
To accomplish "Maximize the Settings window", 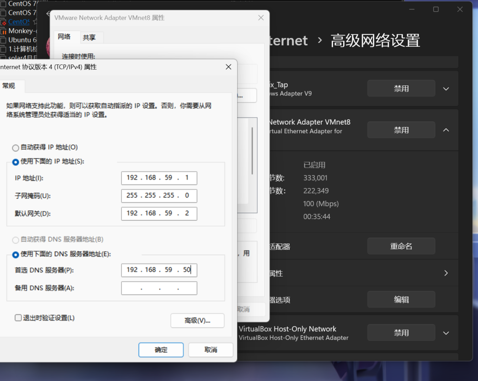I will 436,10.
